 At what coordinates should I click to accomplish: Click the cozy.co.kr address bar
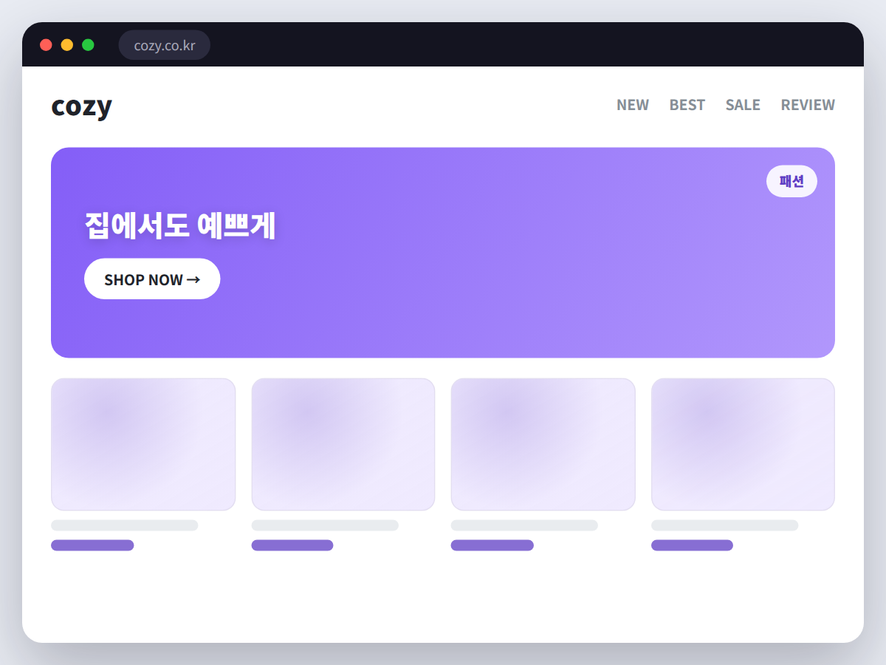click(x=165, y=45)
